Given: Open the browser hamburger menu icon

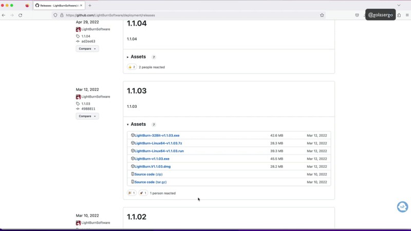Looking at the screenshot, I should (x=404, y=15).
